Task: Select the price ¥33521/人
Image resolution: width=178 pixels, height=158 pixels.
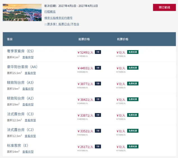Action: pyautogui.click(x=85, y=131)
